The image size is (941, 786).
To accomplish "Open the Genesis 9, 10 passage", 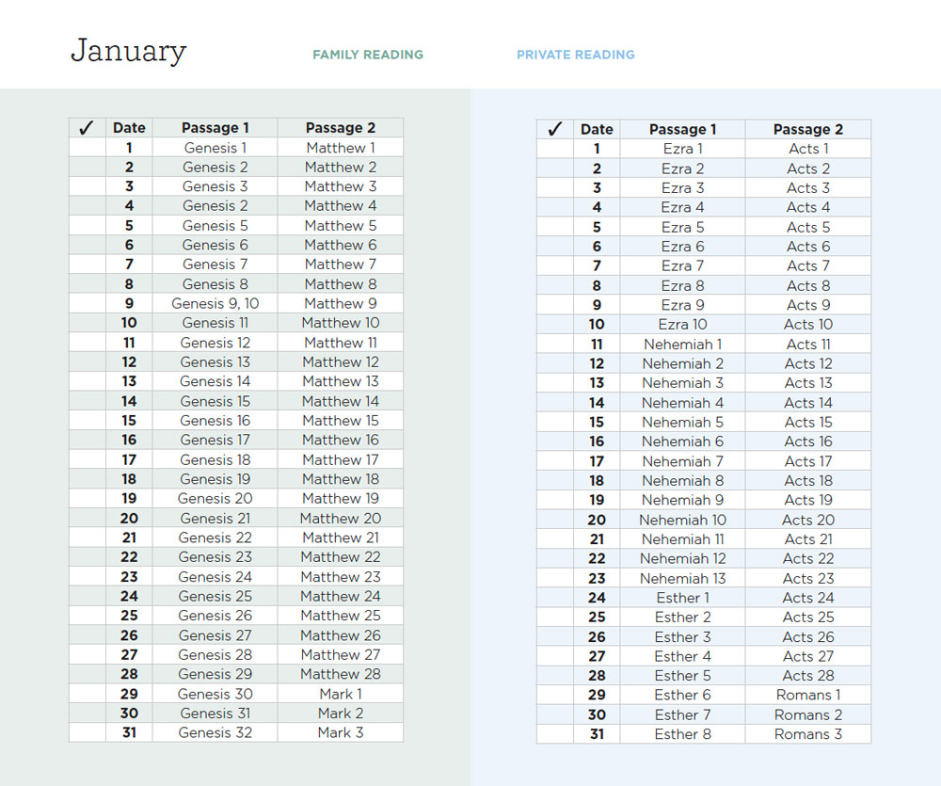I will point(215,303).
